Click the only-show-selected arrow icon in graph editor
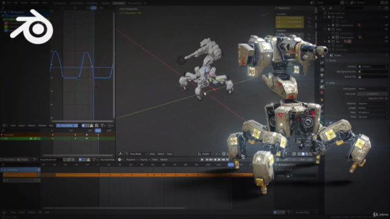Viewport: 390px width, 219px height. [83, 126]
